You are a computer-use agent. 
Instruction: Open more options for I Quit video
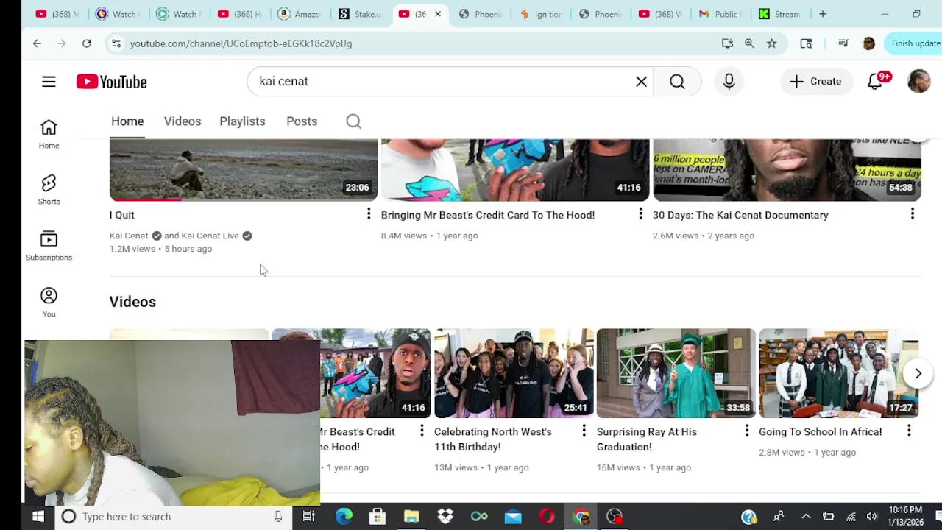369,214
